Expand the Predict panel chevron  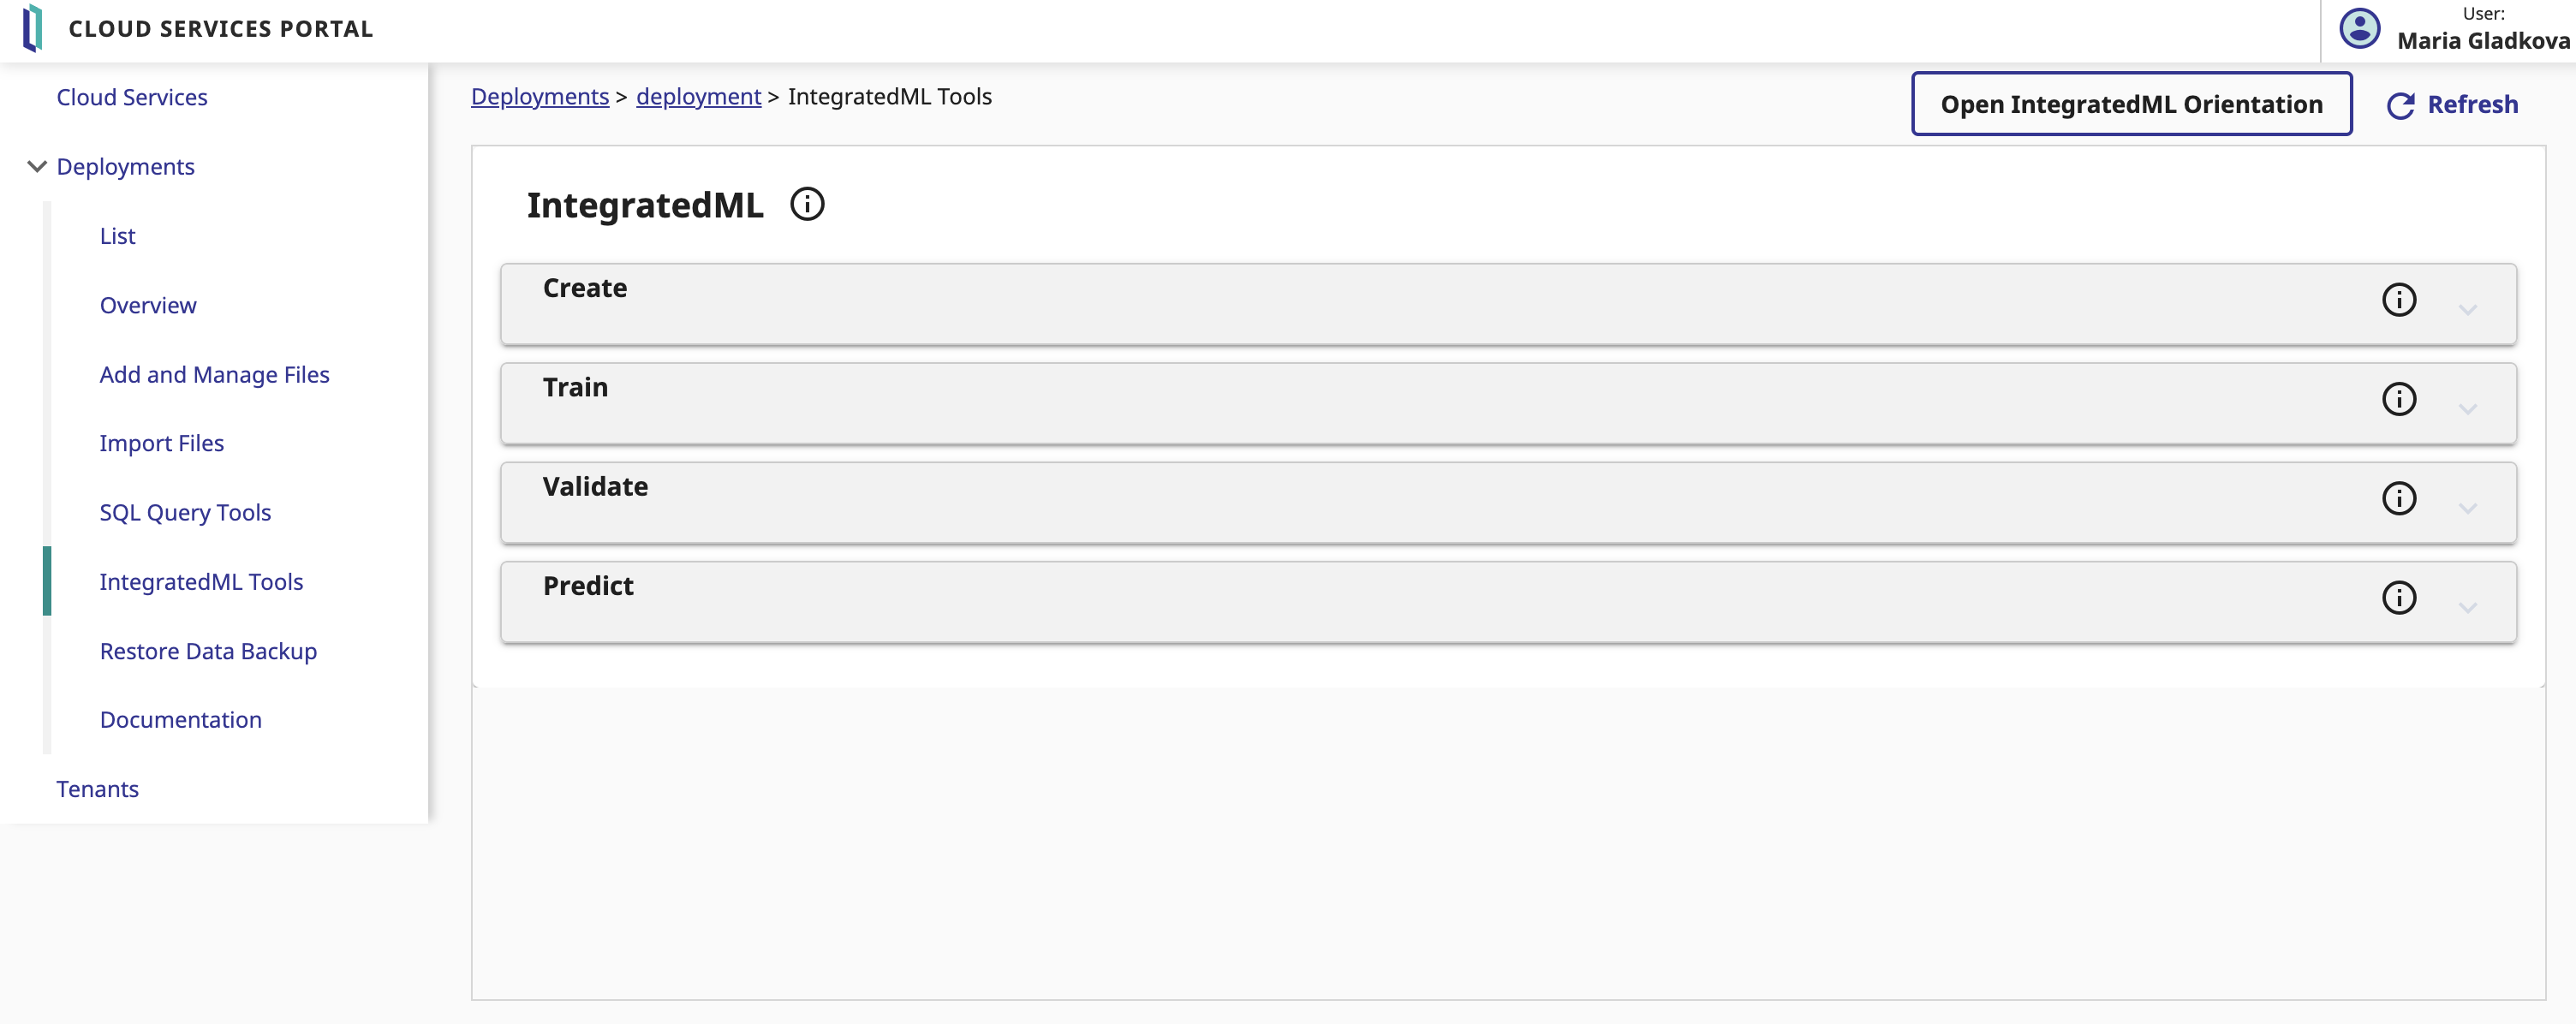click(2467, 607)
